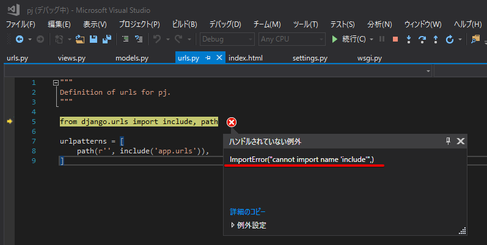The height and width of the screenshot is (245, 487).
Task: Click the Break All pause icon
Action: pyautogui.click(x=382, y=39)
